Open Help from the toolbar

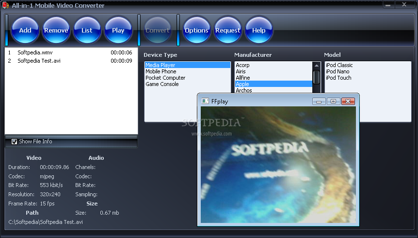(x=258, y=30)
